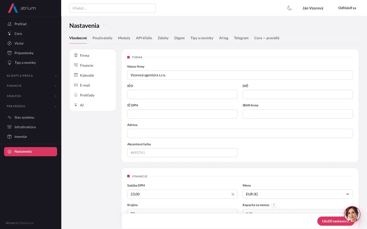Open the assistant avatar chat bubble

[352, 214]
